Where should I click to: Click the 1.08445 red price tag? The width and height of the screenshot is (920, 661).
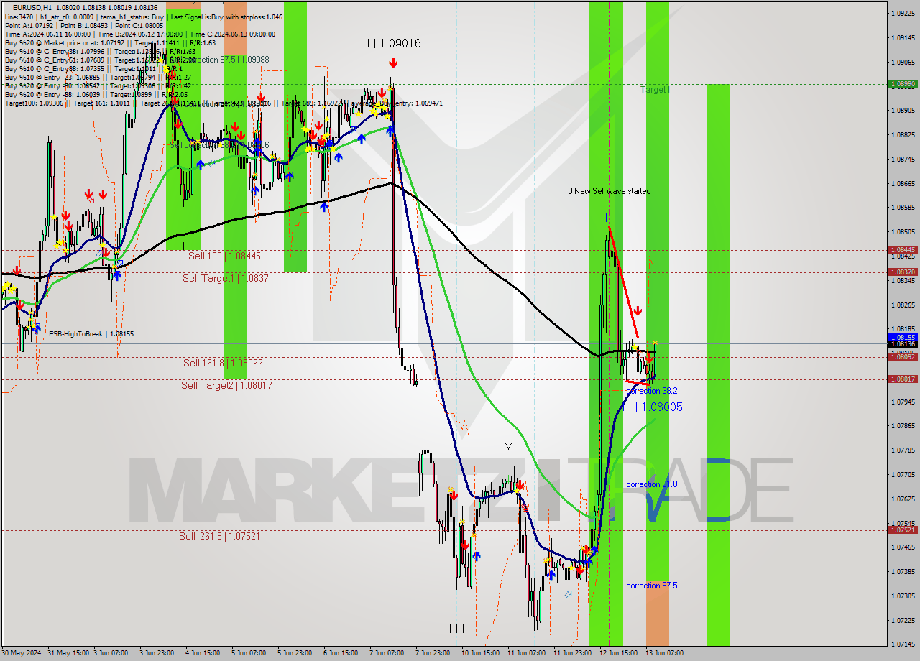click(x=903, y=250)
